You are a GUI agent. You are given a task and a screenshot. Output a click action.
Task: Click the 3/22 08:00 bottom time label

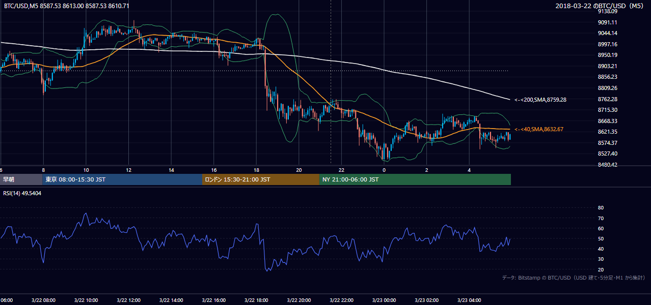pos(43,300)
